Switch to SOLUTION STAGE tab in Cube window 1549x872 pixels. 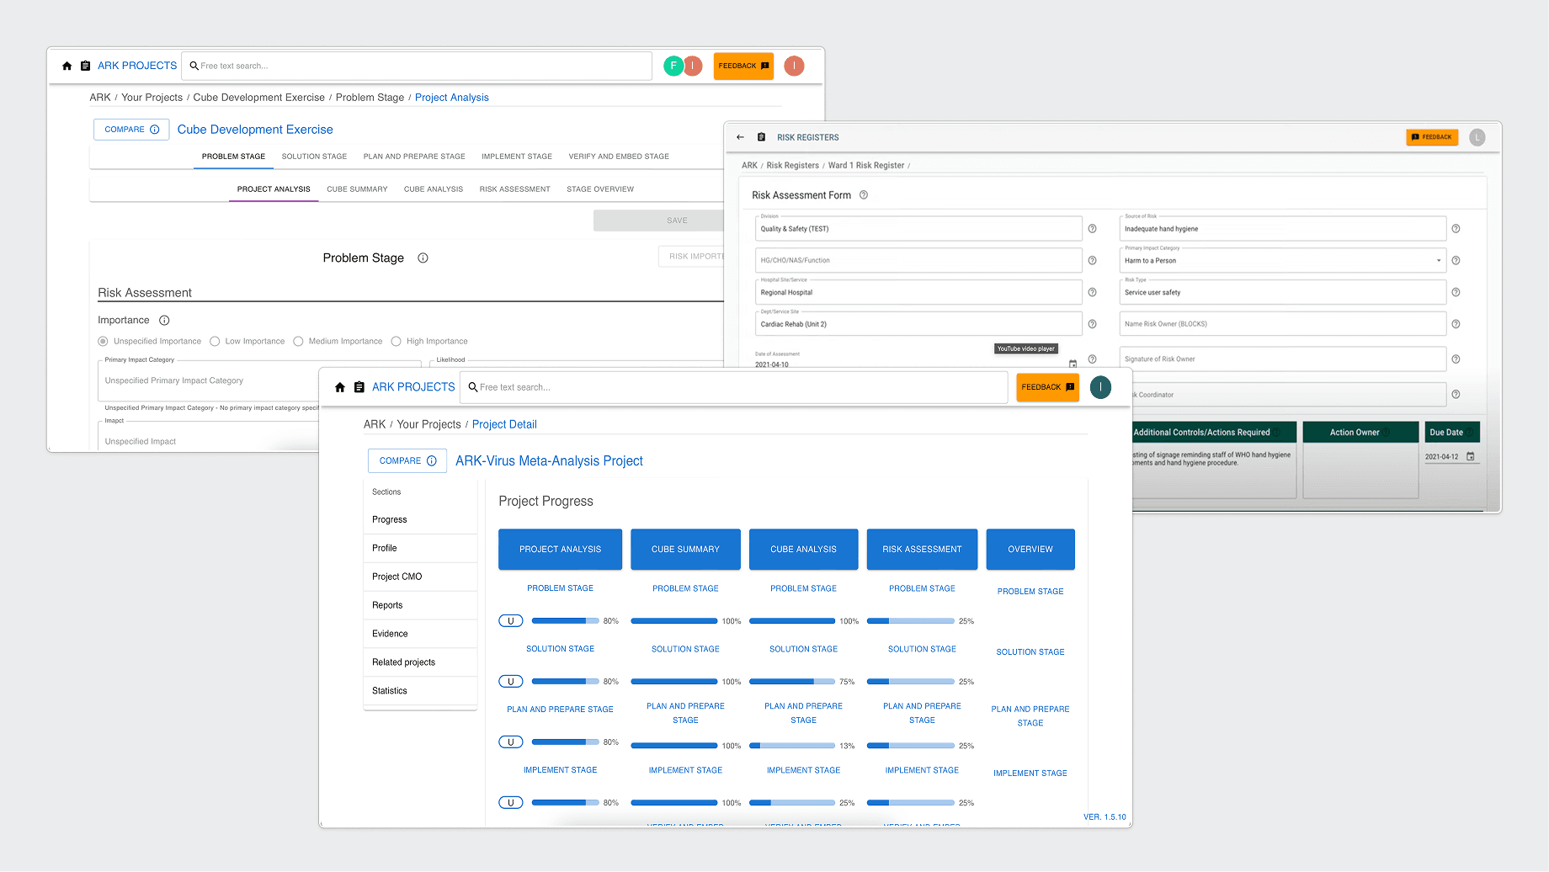(x=314, y=157)
